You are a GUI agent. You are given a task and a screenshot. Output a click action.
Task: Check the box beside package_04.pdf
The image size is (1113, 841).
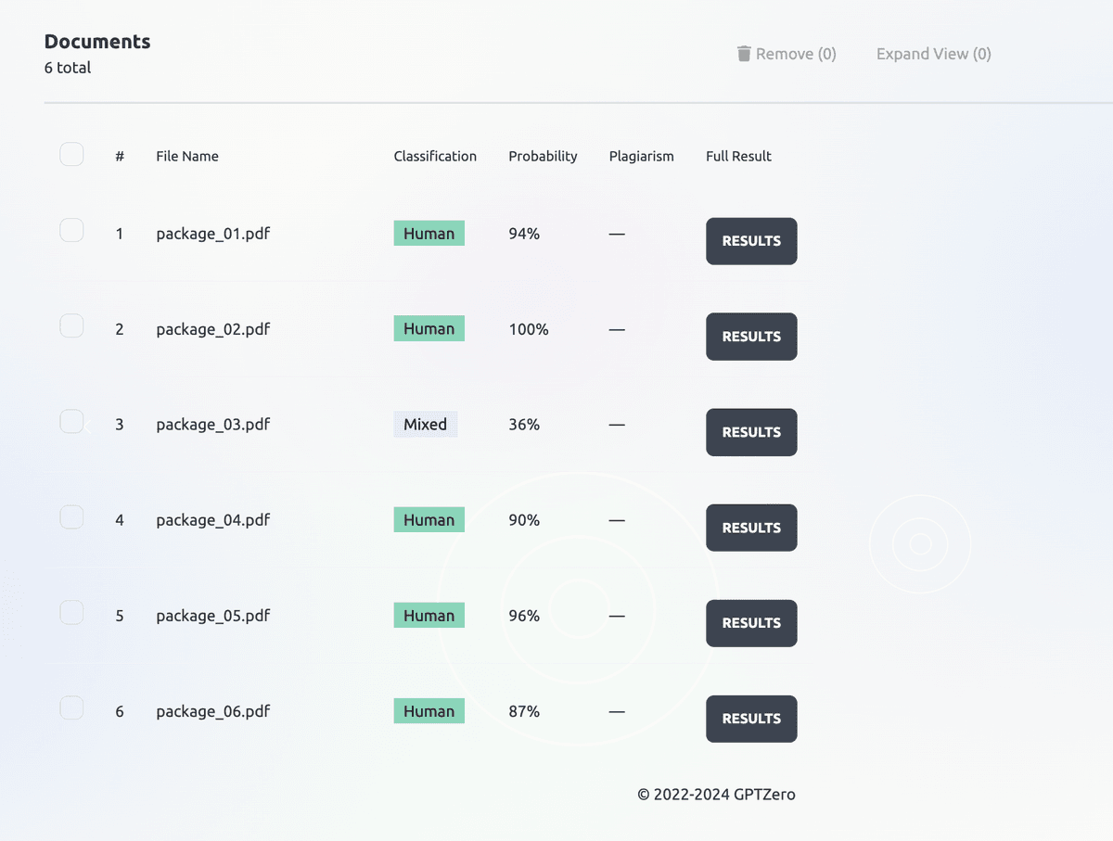pos(71,516)
